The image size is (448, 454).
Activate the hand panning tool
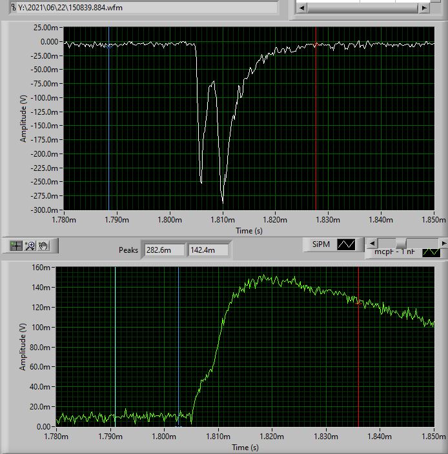tap(43, 246)
